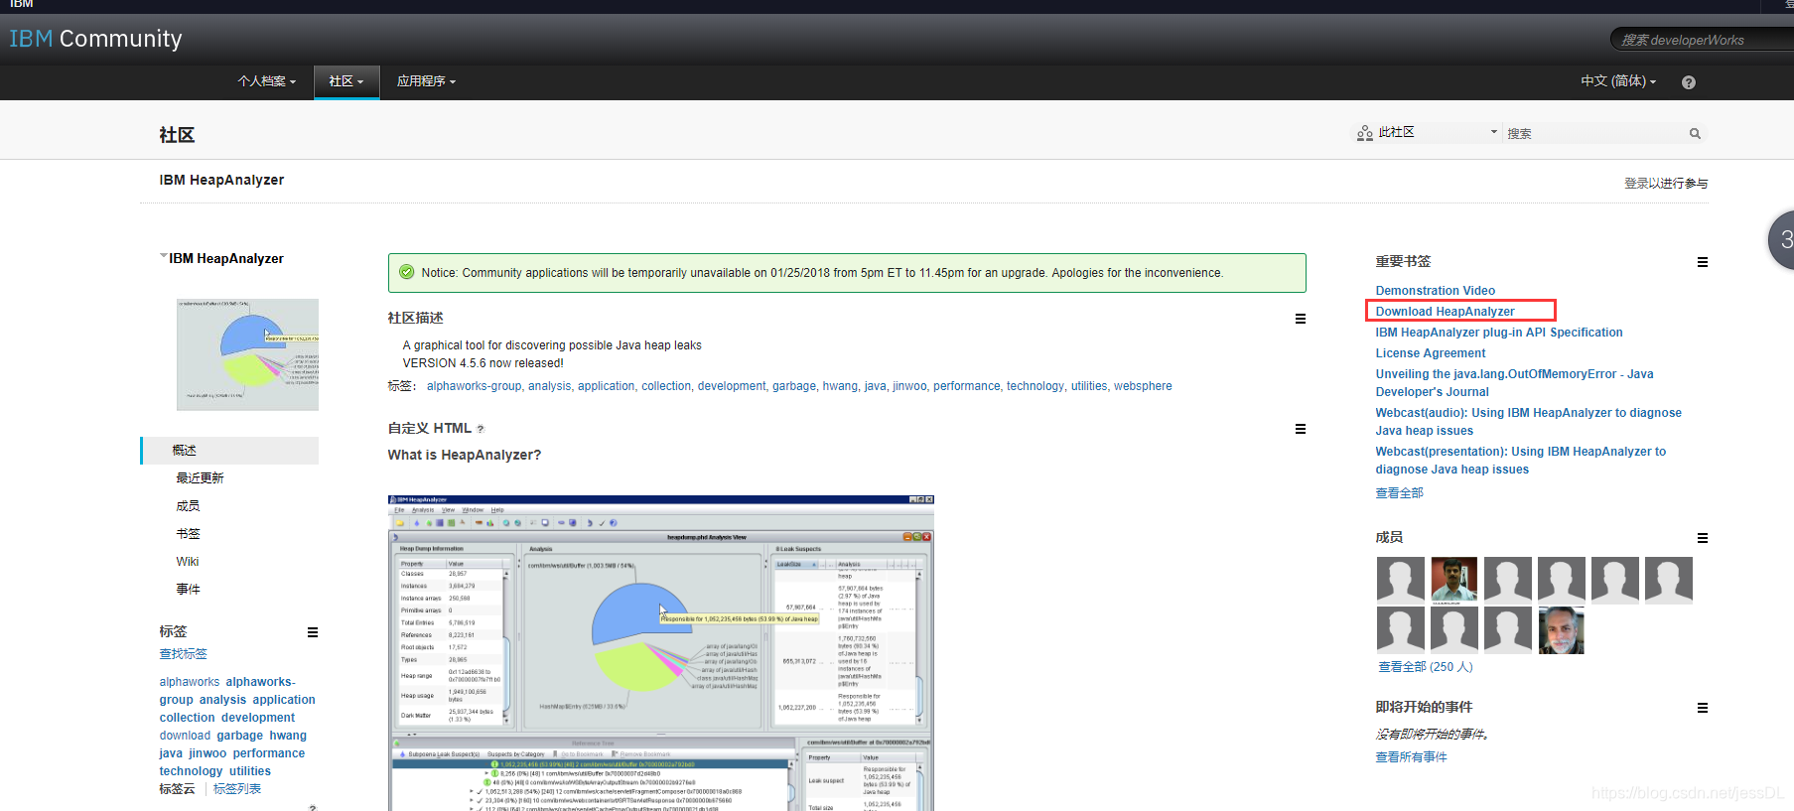The height and width of the screenshot is (811, 1794).
Task: Click the alphaworks-group tag in description
Action: point(474,386)
